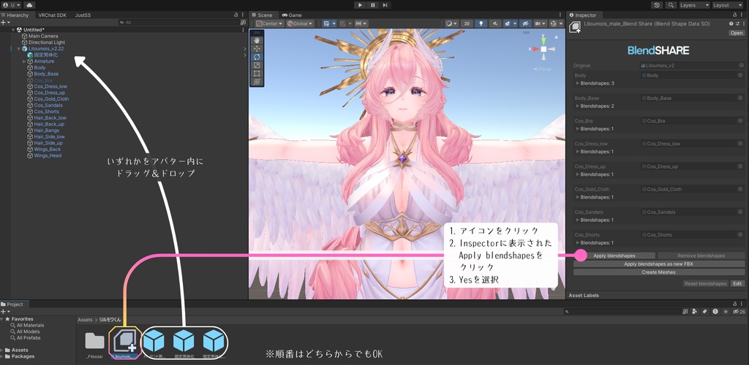The image size is (749, 365).
Task: Open the account dropdown in the top-left corner
Action: pyautogui.click(x=12, y=5)
